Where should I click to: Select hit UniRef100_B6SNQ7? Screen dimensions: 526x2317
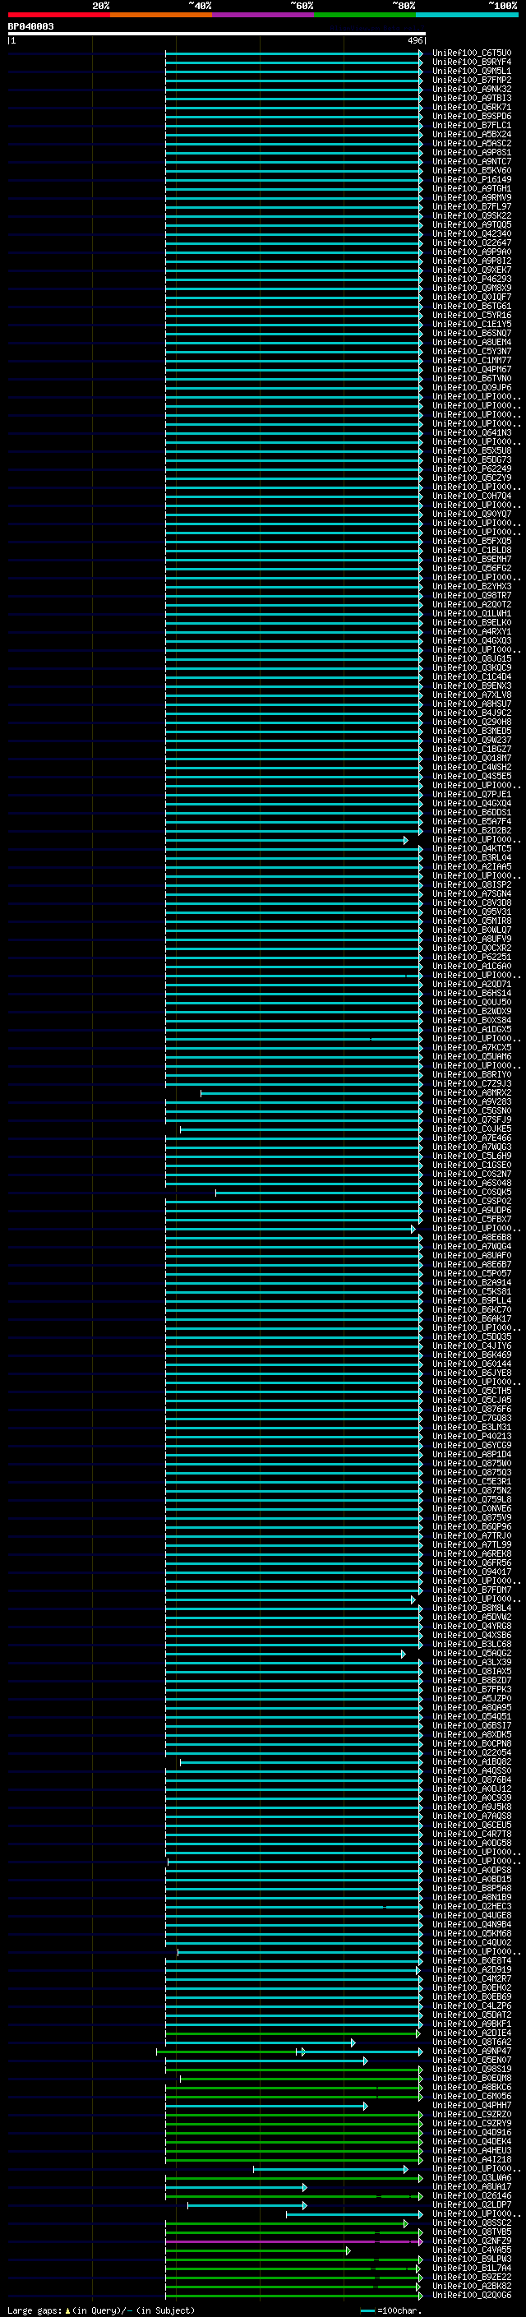coord(472,334)
